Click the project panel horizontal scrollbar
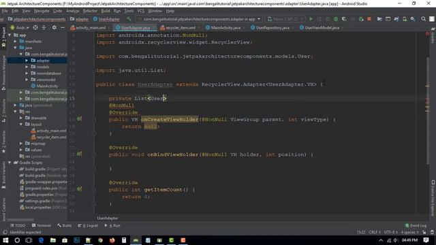 click(x=21, y=219)
